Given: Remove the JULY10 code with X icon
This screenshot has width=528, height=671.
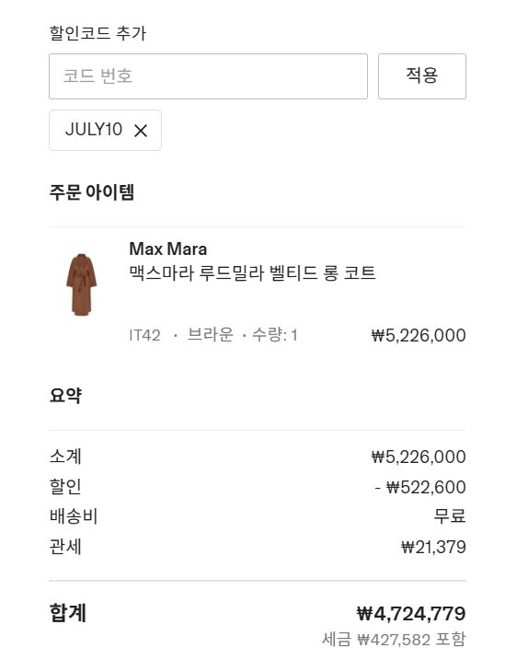Looking at the screenshot, I should coord(141,131).
